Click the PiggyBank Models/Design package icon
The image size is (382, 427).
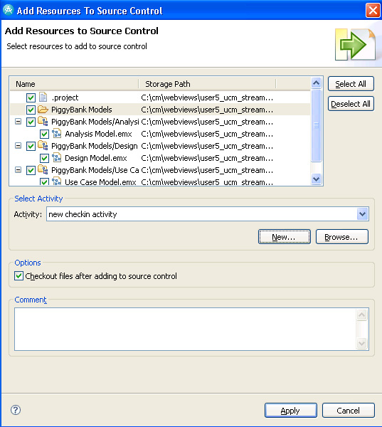43,146
